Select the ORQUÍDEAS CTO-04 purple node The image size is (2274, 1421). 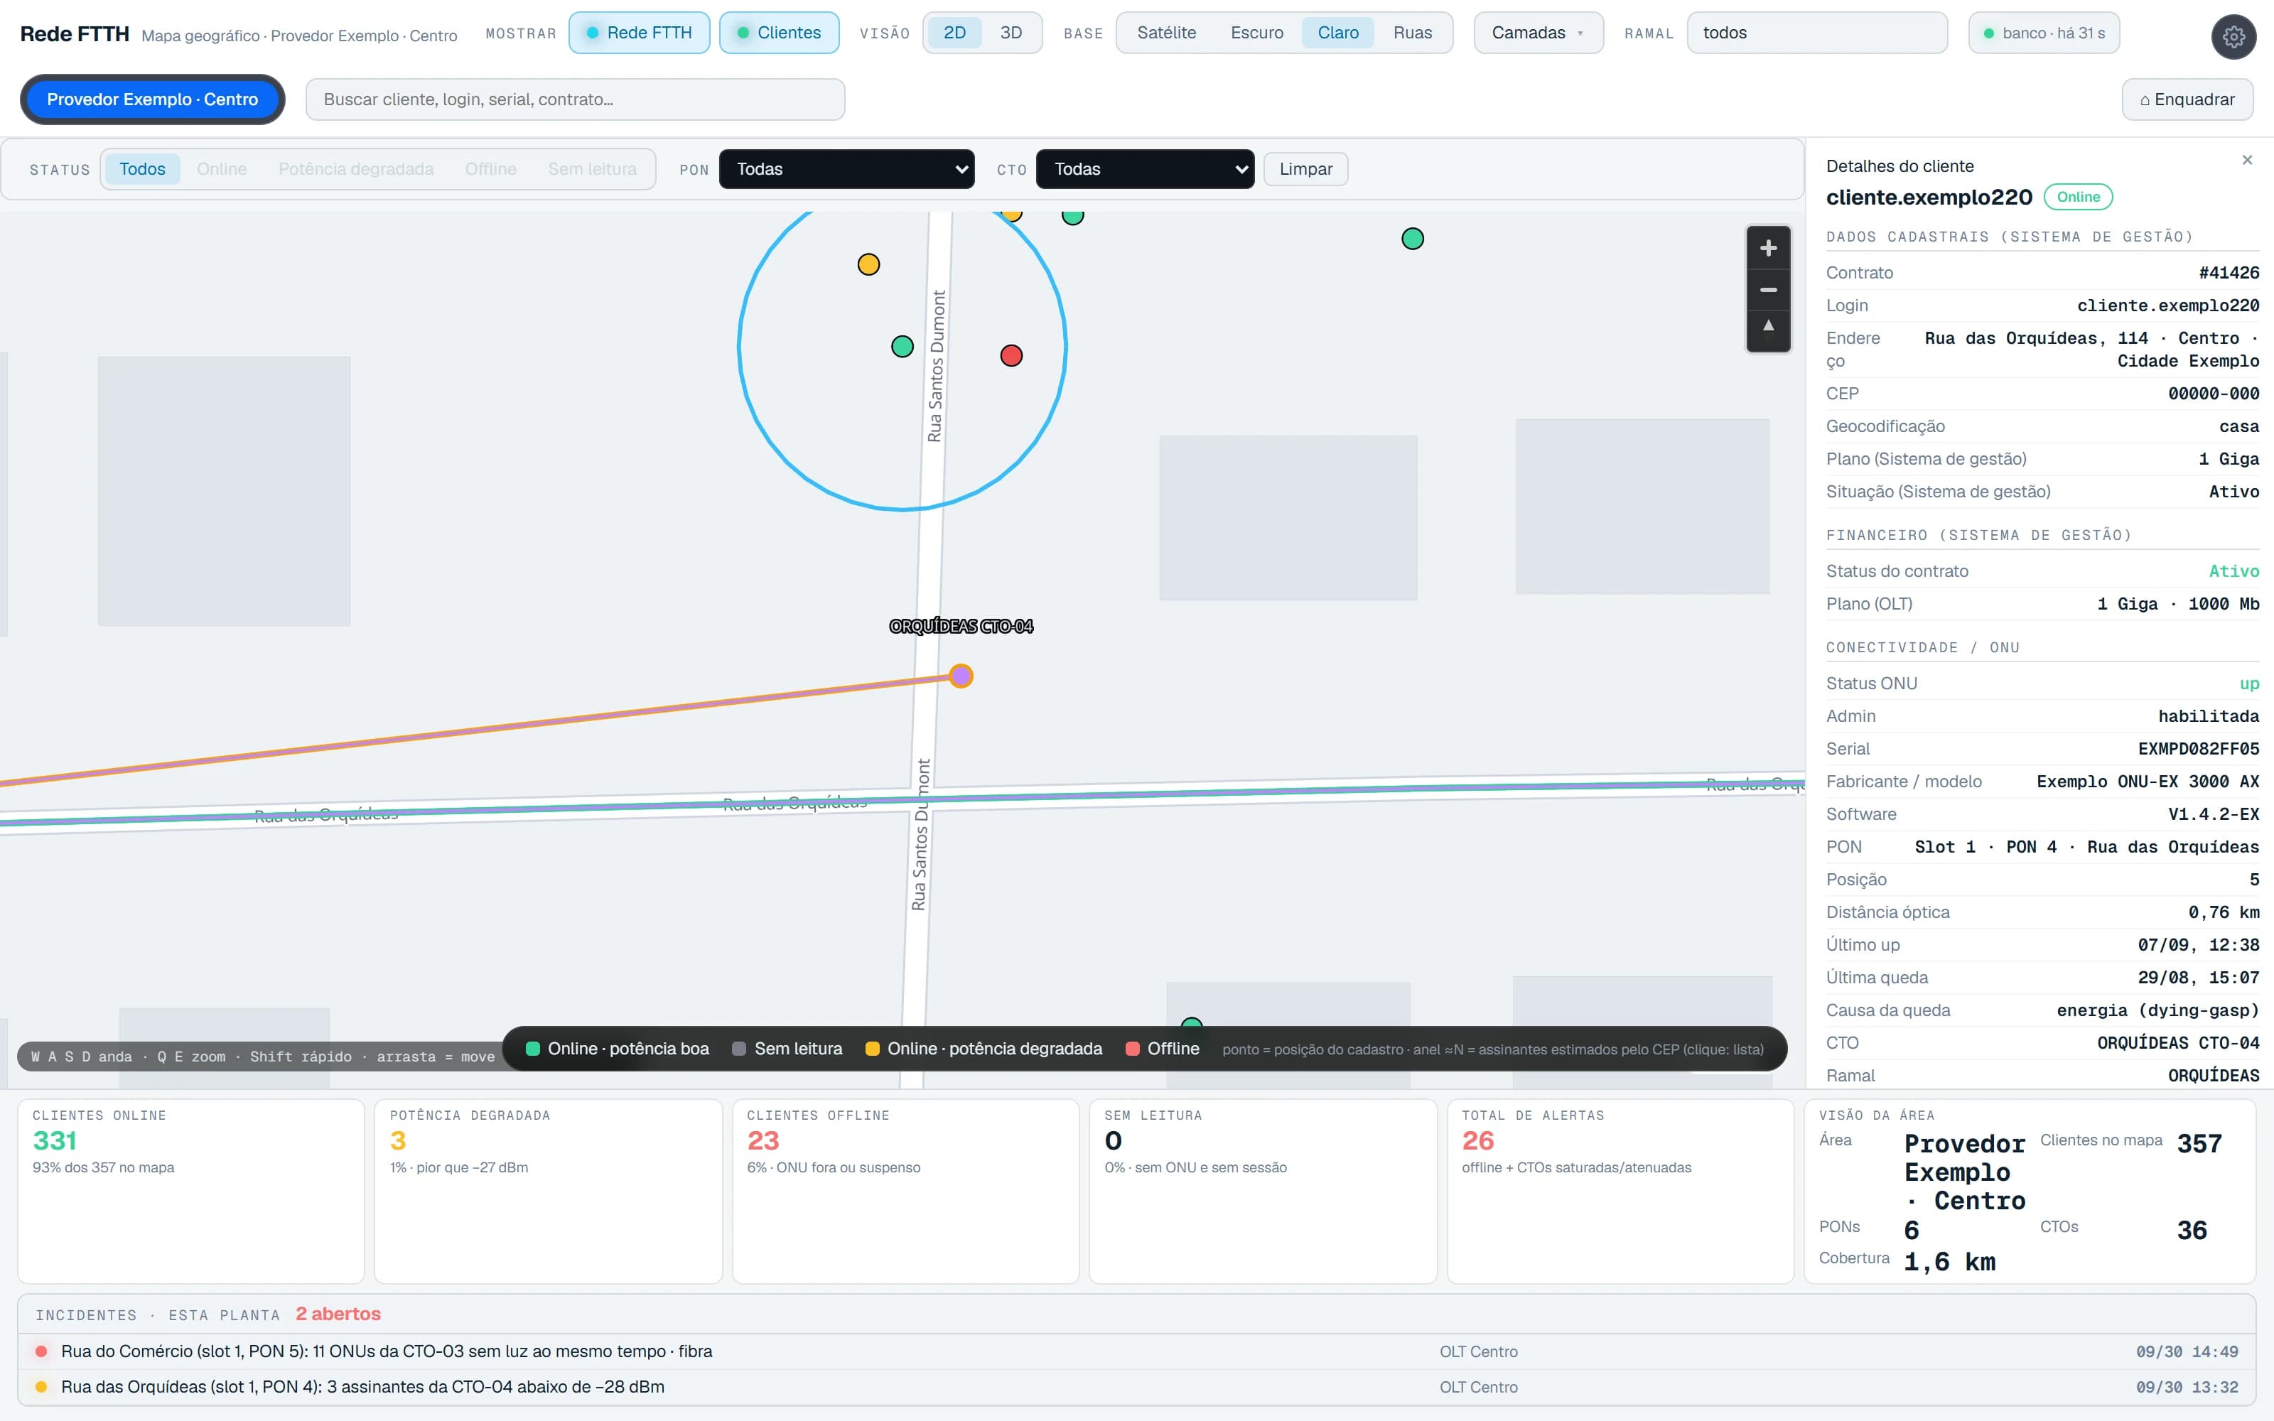[x=960, y=676]
